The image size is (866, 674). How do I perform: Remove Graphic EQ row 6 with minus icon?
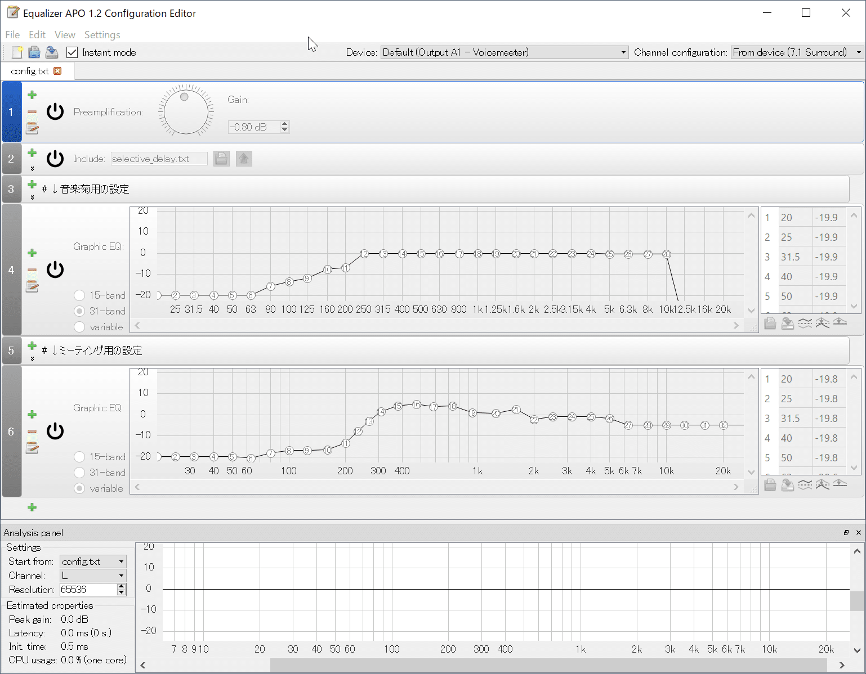pos(32,432)
